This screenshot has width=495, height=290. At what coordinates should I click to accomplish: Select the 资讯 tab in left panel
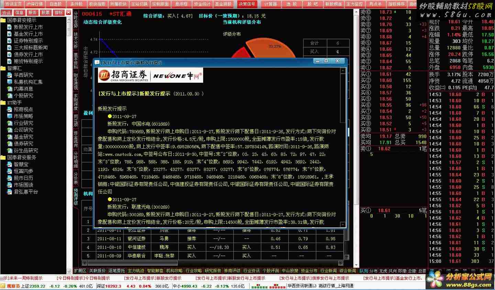pos(7,13)
